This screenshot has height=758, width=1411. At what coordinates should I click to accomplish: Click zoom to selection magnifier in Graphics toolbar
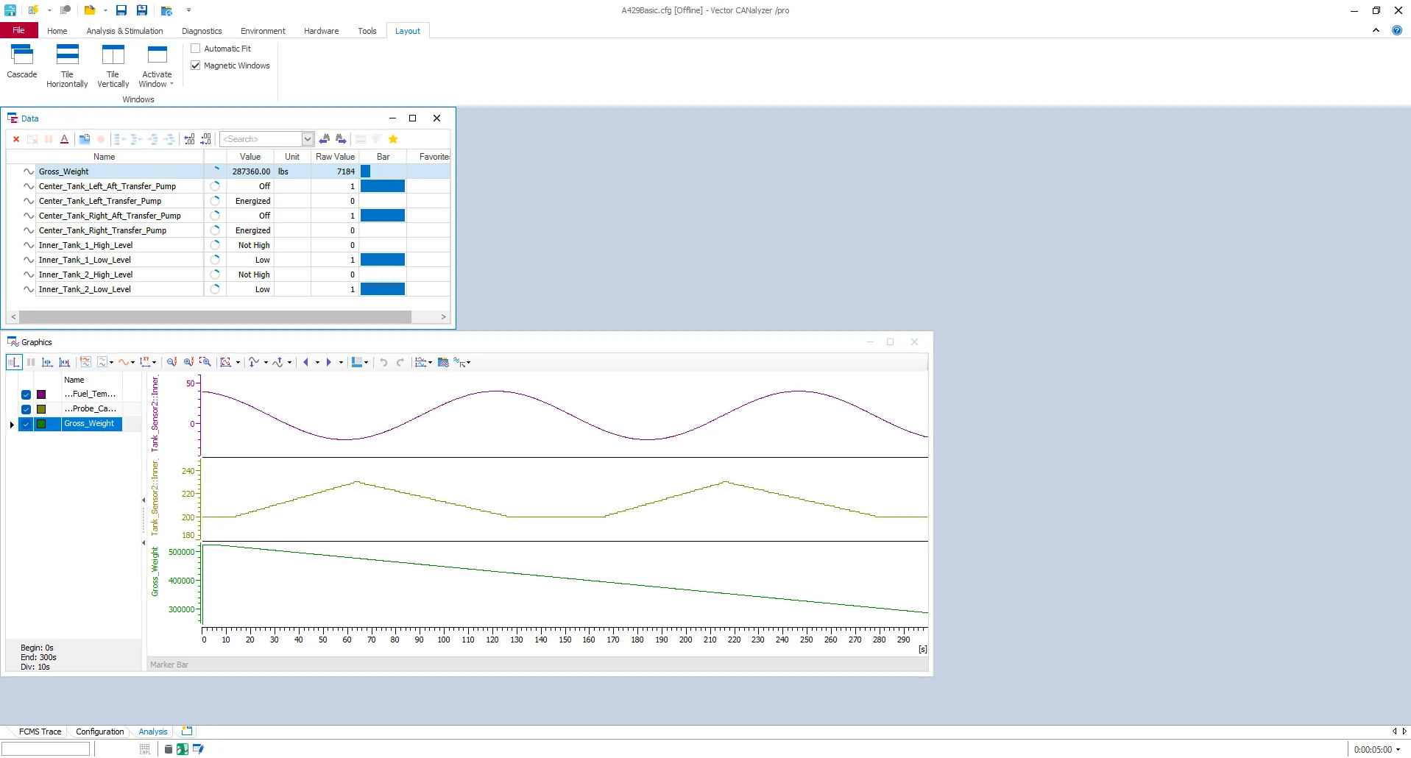pyautogui.click(x=206, y=362)
